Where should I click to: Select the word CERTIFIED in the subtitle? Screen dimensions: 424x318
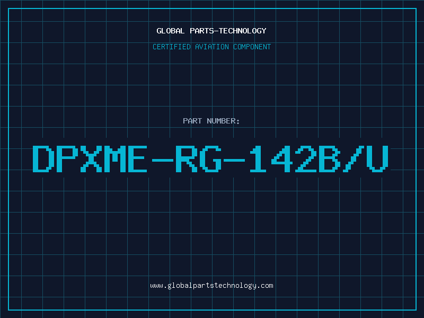pos(172,47)
